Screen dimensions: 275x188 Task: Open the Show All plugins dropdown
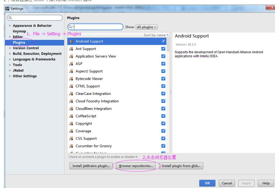click(x=147, y=27)
